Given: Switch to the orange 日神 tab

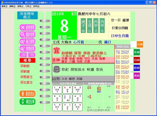Looking at the screenshot, I should 140,44.
